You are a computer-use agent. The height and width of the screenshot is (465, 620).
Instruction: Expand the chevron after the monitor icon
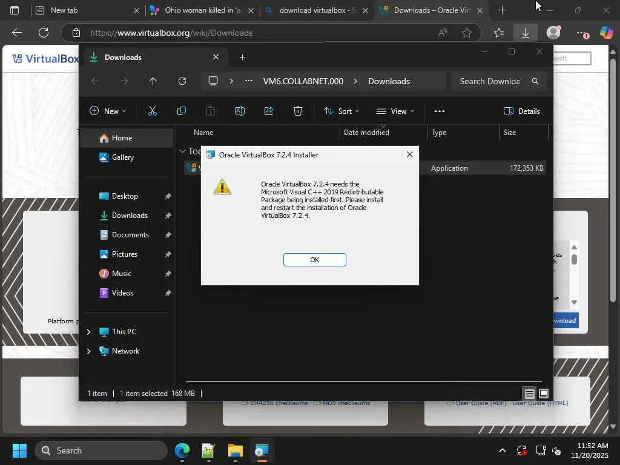[231, 81]
